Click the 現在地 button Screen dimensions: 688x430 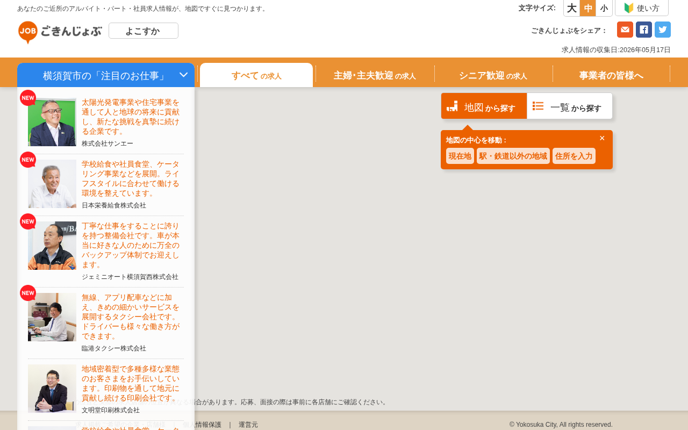[x=460, y=156]
